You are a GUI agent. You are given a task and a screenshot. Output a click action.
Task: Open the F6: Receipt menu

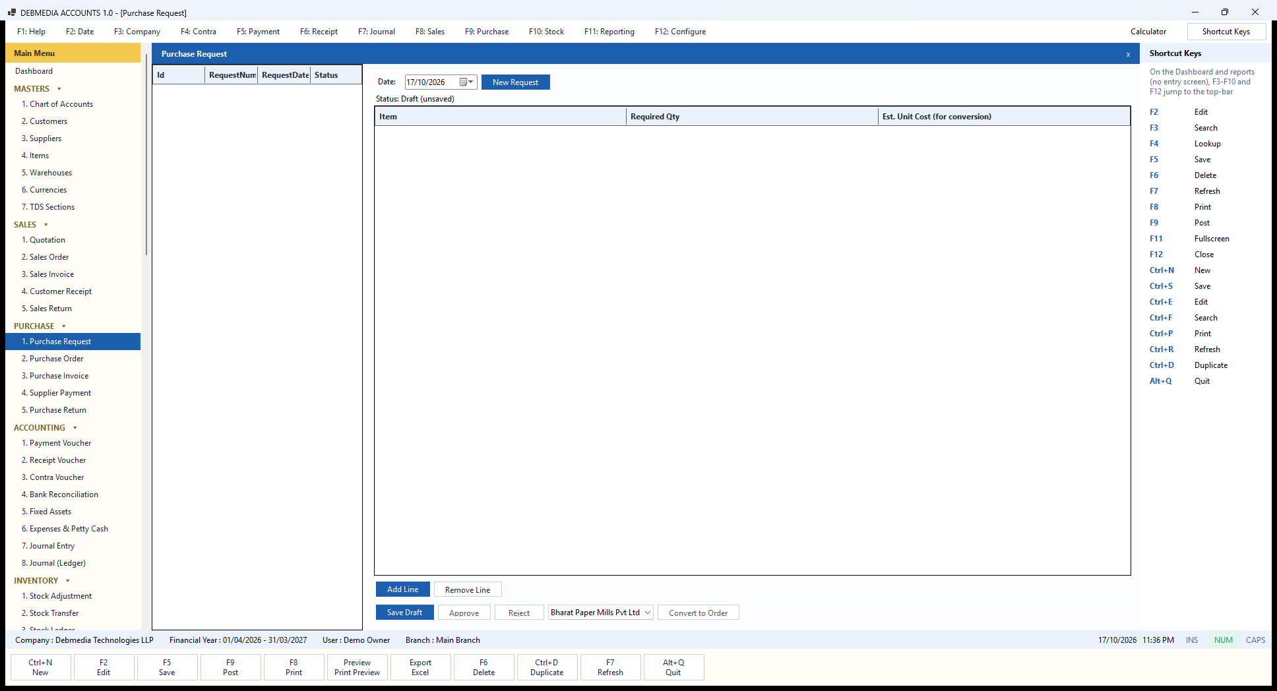coord(319,32)
